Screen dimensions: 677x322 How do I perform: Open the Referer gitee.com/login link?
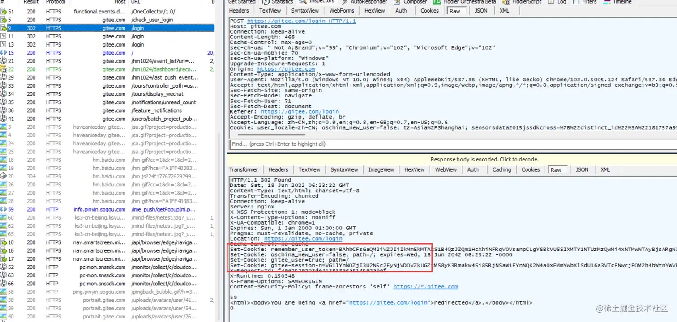click(x=300, y=112)
